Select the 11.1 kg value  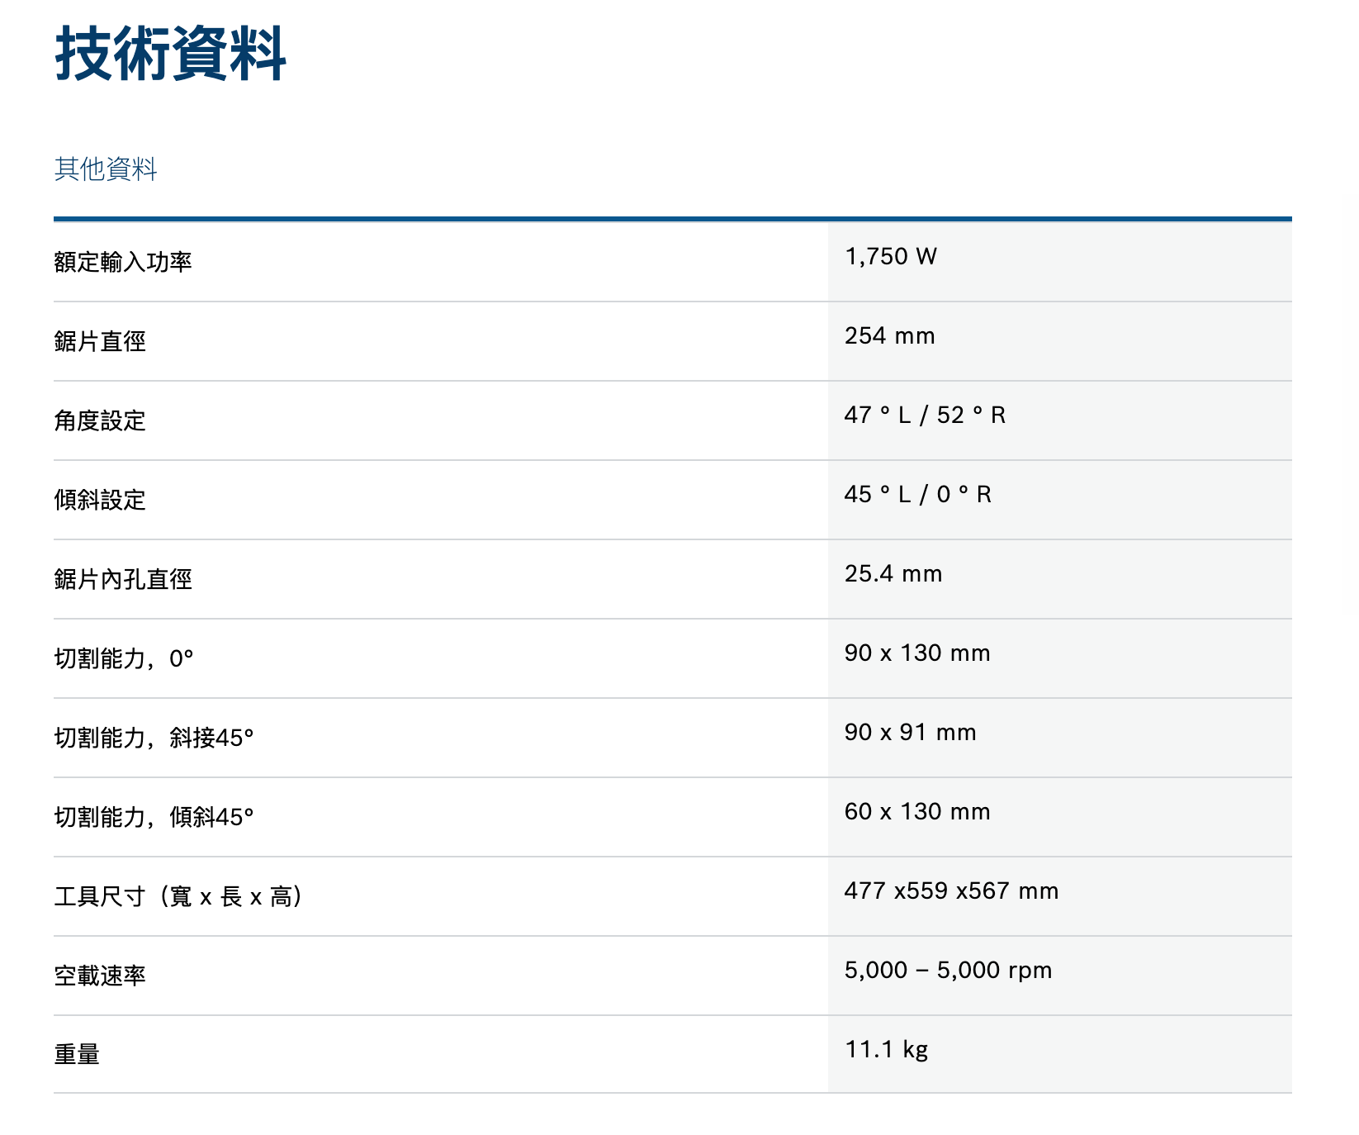click(887, 1050)
